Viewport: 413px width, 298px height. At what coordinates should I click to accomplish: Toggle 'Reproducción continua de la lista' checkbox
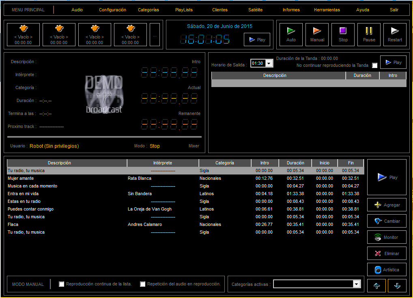click(61, 284)
